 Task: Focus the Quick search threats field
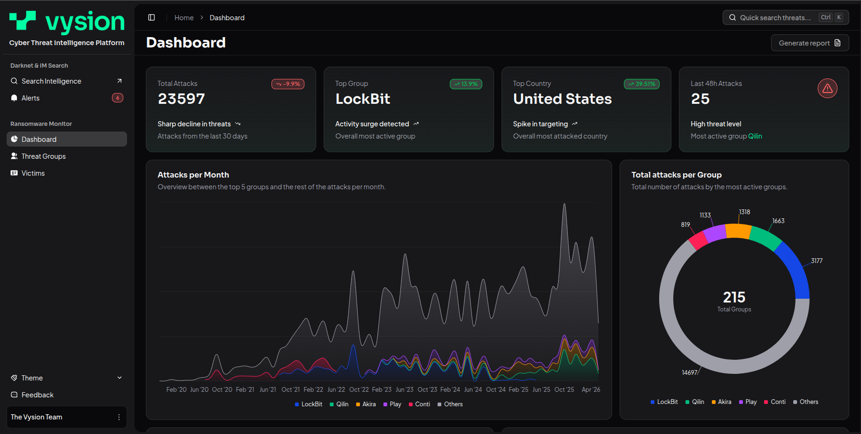pyautogui.click(x=776, y=17)
